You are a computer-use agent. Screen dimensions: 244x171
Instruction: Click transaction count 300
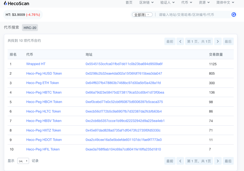(x=212, y=83)
